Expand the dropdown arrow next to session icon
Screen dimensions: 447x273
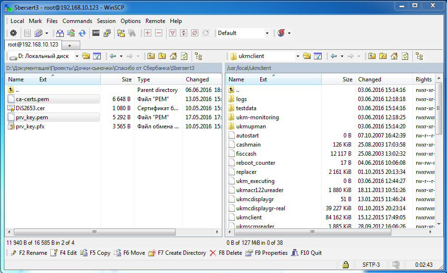pyautogui.click(x=289, y=33)
